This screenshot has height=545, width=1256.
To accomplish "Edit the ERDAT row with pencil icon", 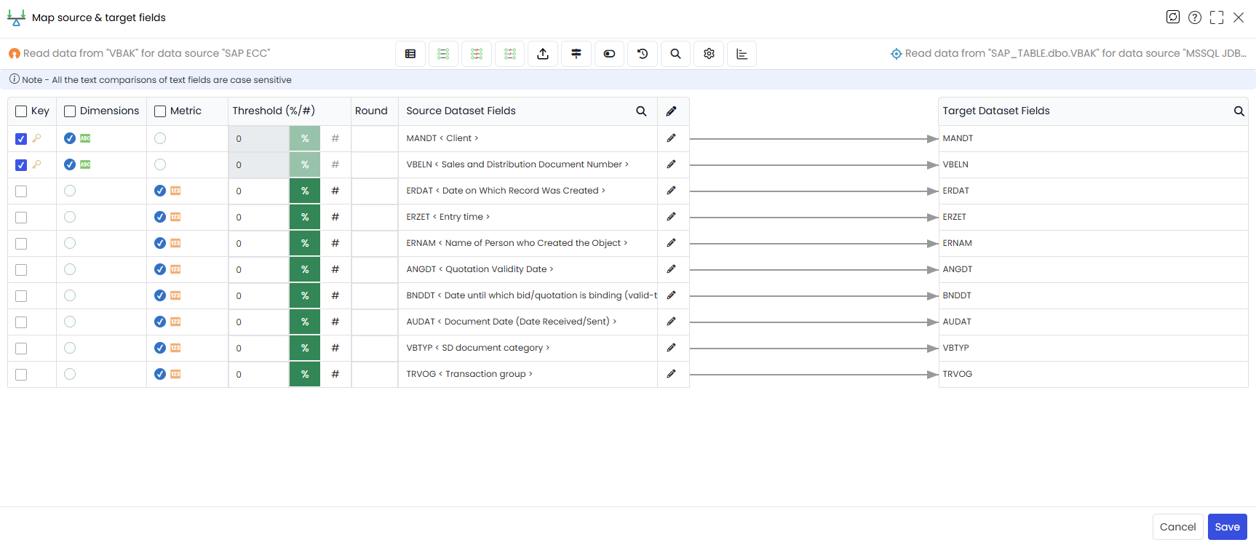I will (671, 191).
